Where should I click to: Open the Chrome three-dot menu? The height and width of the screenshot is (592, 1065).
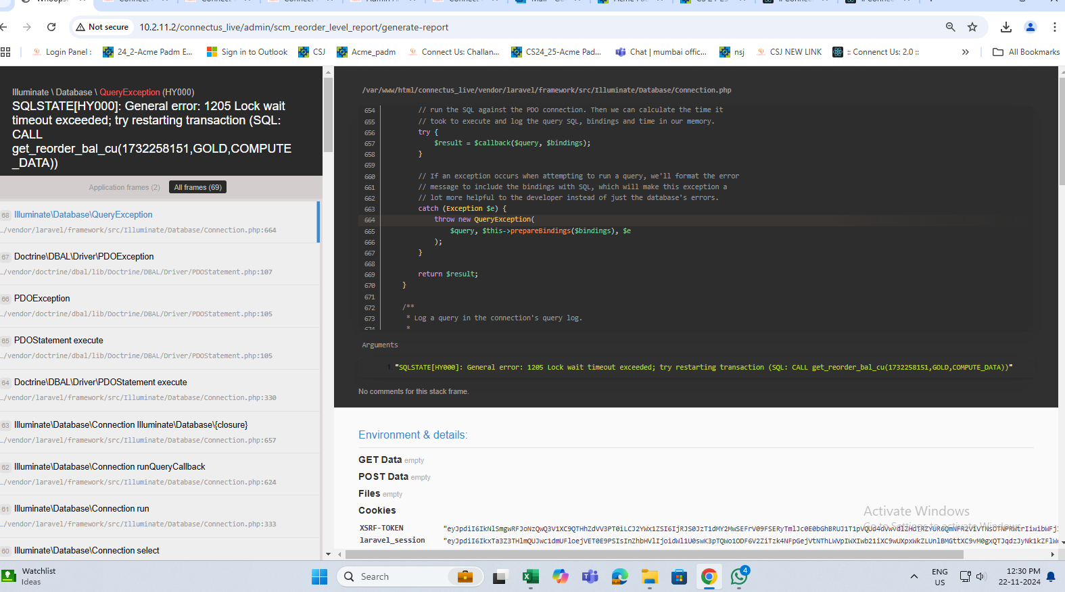coord(1054,27)
